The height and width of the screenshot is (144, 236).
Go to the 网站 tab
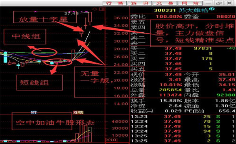point(190,3)
